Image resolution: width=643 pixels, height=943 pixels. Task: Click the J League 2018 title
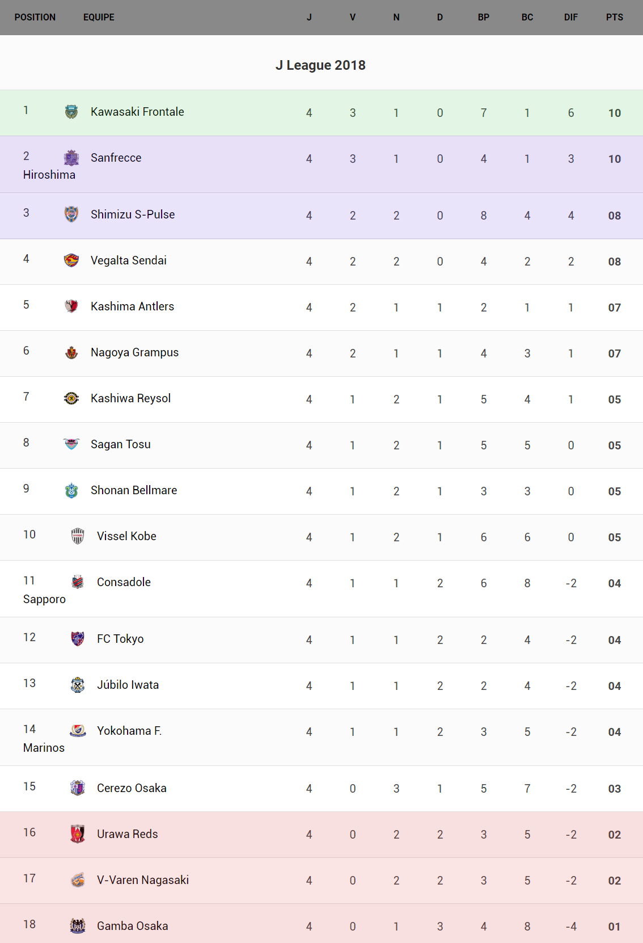coord(320,65)
